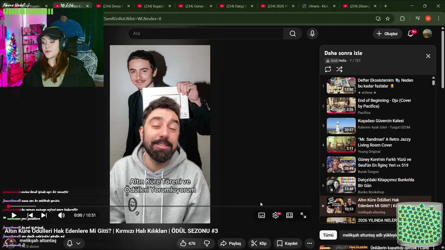Viewport: 445px width, 250px height.
Task: Switch to the Ulnaris - Kick browser tab
Action: [x=318, y=6]
